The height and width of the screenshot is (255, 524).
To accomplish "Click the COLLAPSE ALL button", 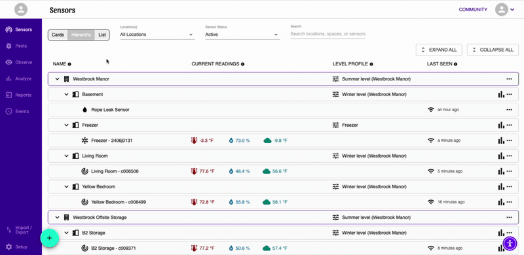I will point(493,50).
